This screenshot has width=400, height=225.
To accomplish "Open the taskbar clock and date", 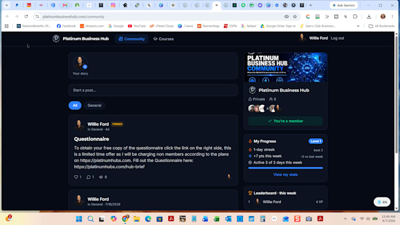I will pos(388,219).
